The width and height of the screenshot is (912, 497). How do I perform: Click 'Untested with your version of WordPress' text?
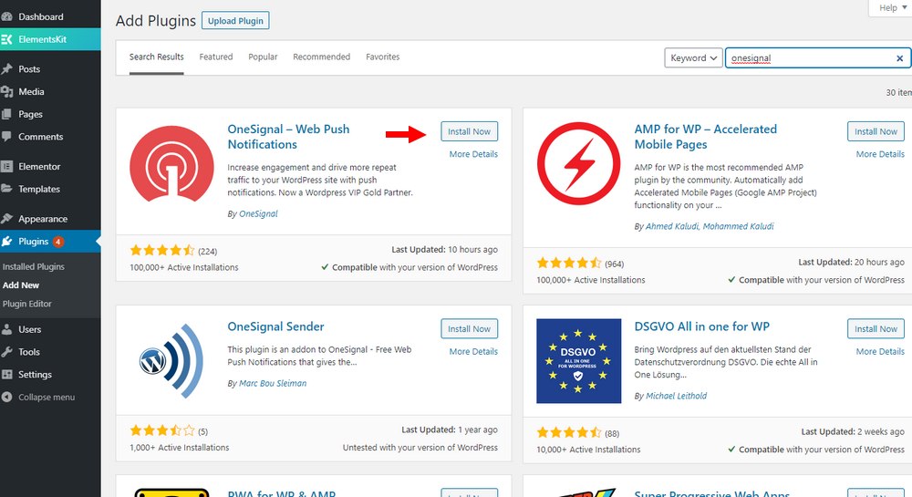[x=420, y=448]
